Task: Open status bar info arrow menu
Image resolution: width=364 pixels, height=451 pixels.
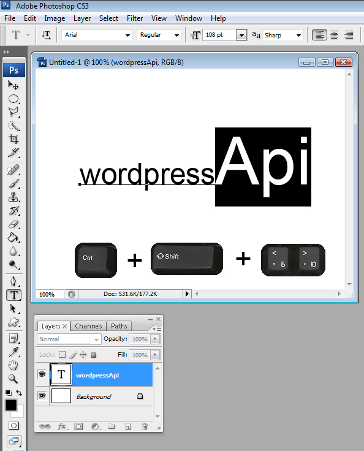Action: click(187, 294)
